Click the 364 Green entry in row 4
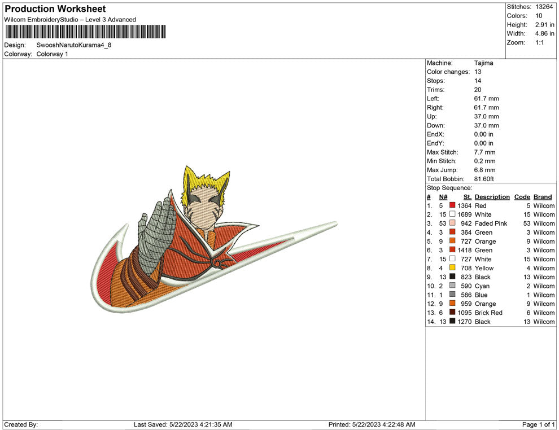The width and height of the screenshot is (559, 430). coord(477,232)
